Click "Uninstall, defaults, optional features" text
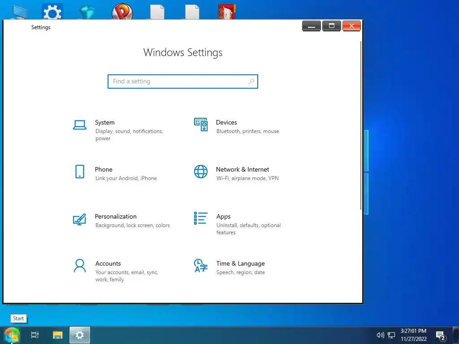This screenshot has height=344, width=459. point(248,229)
